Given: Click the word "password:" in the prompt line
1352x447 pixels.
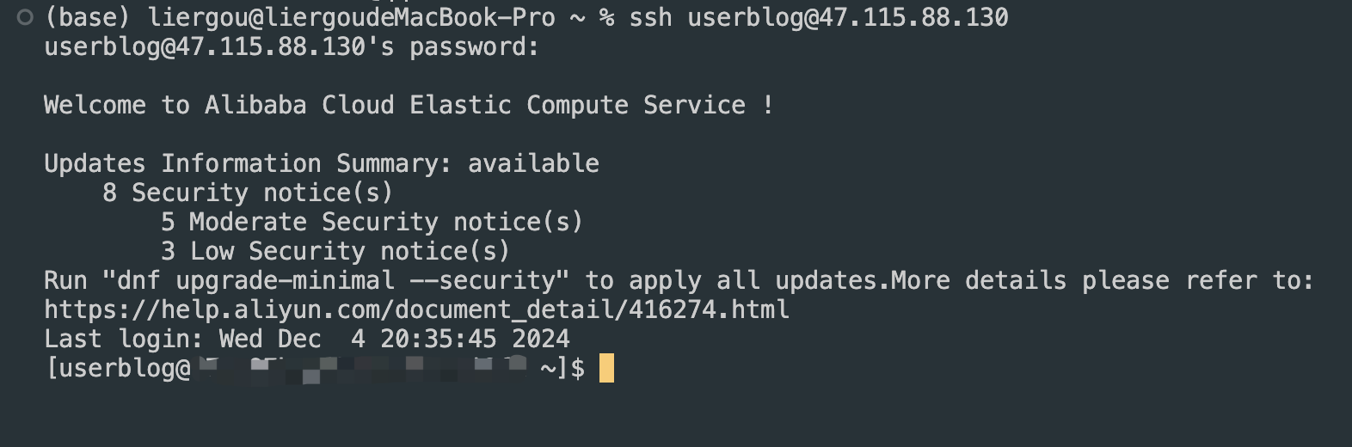Looking at the screenshot, I should click(474, 46).
